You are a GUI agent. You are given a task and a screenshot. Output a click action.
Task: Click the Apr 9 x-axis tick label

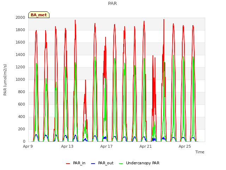[x=28, y=146]
